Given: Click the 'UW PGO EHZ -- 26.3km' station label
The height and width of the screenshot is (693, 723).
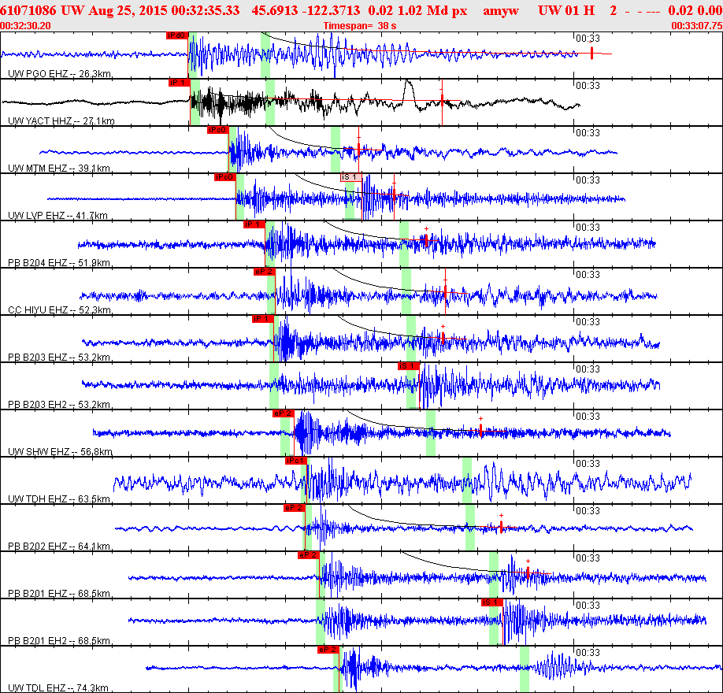Looking at the screenshot, I should click(x=60, y=74).
